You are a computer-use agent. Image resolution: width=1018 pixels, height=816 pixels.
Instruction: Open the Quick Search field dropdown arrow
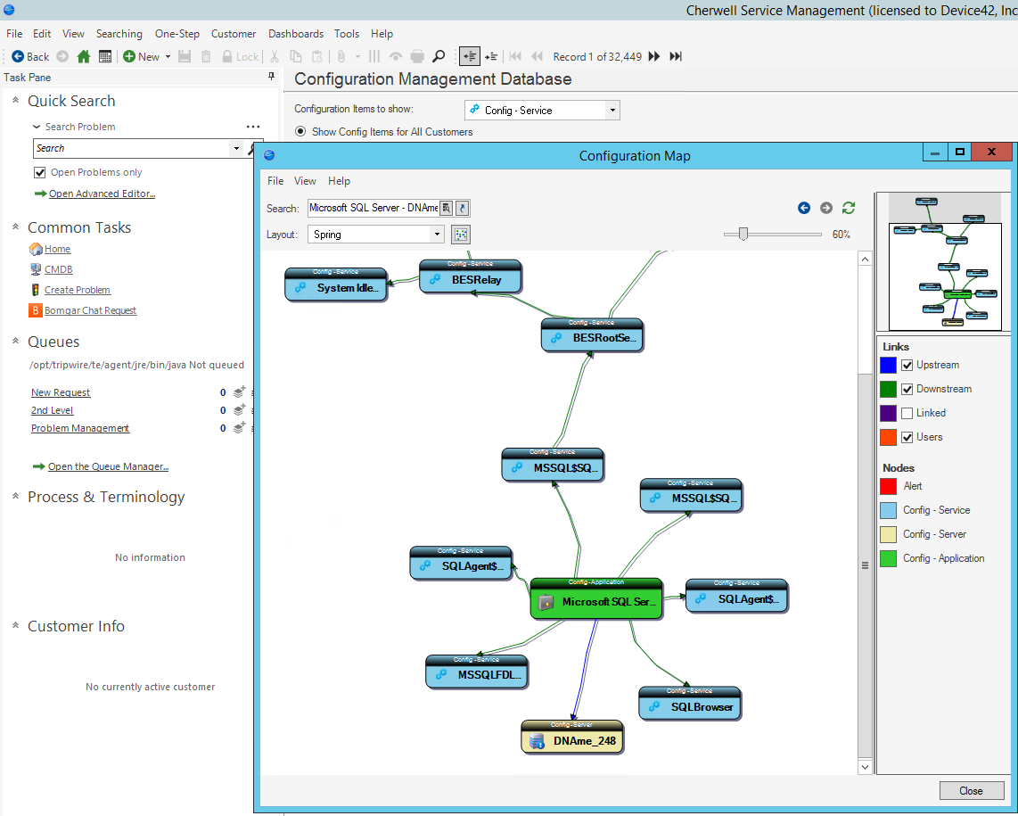236,148
